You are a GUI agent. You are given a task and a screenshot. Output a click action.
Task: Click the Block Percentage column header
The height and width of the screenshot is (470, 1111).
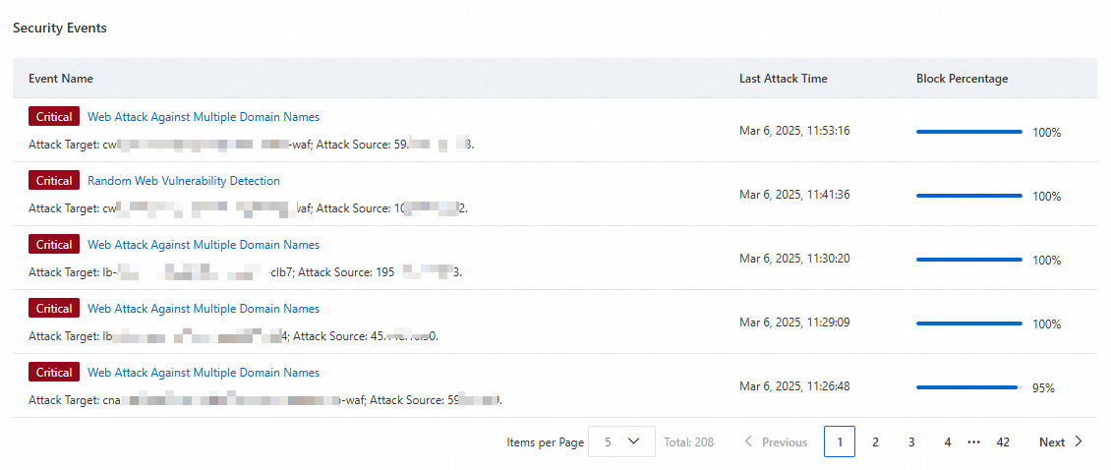(962, 79)
